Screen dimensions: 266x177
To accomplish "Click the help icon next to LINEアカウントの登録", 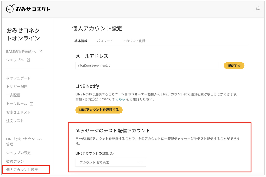I will pyautogui.click(x=112, y=153).
